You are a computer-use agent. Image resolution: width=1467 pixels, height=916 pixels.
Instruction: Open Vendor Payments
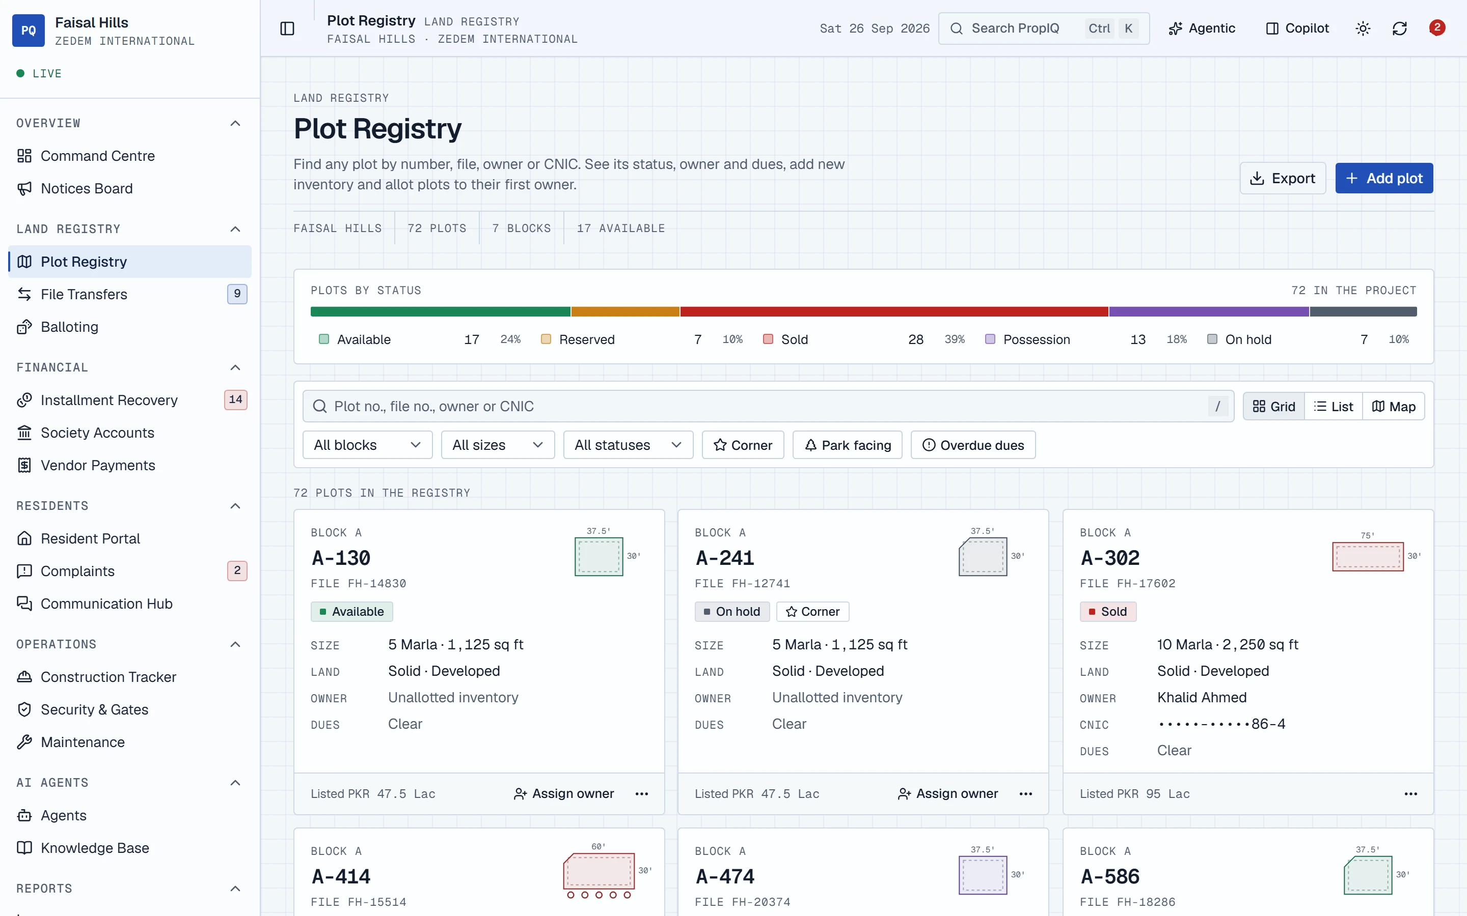[x=130, y=465]
